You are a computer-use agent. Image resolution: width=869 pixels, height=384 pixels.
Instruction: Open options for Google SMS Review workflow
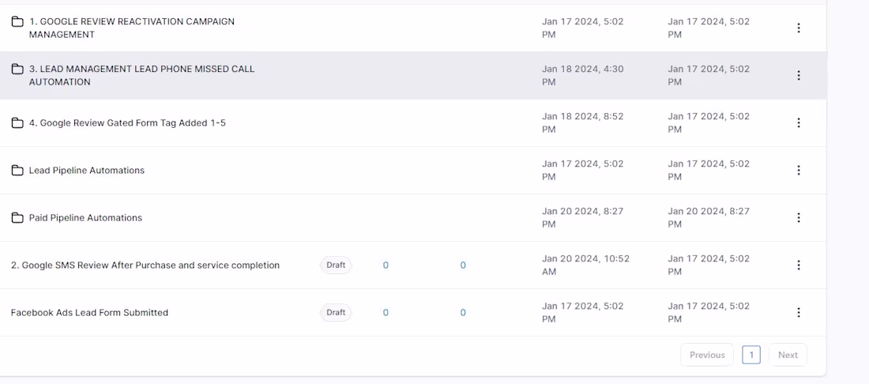tap(799, 265)
